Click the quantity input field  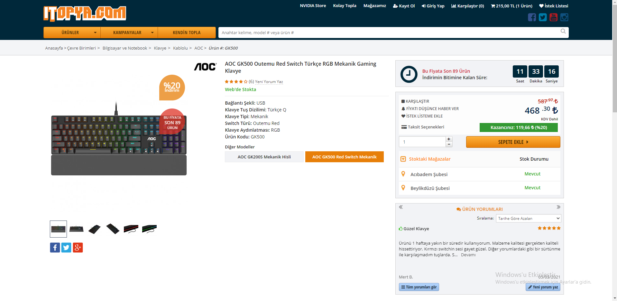pos(422,142)
